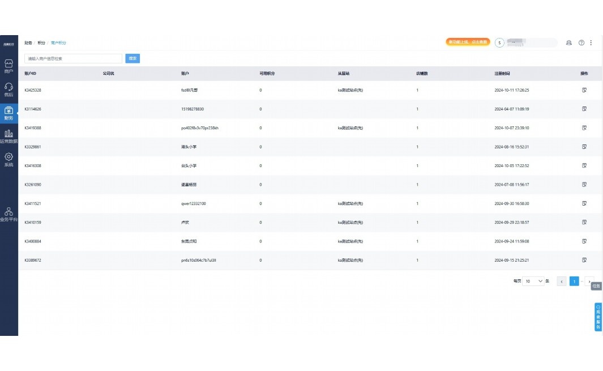The image size is (603, 371).
Task: Open the 商户 section in sidebar
Action: click(x=8, y=66)
